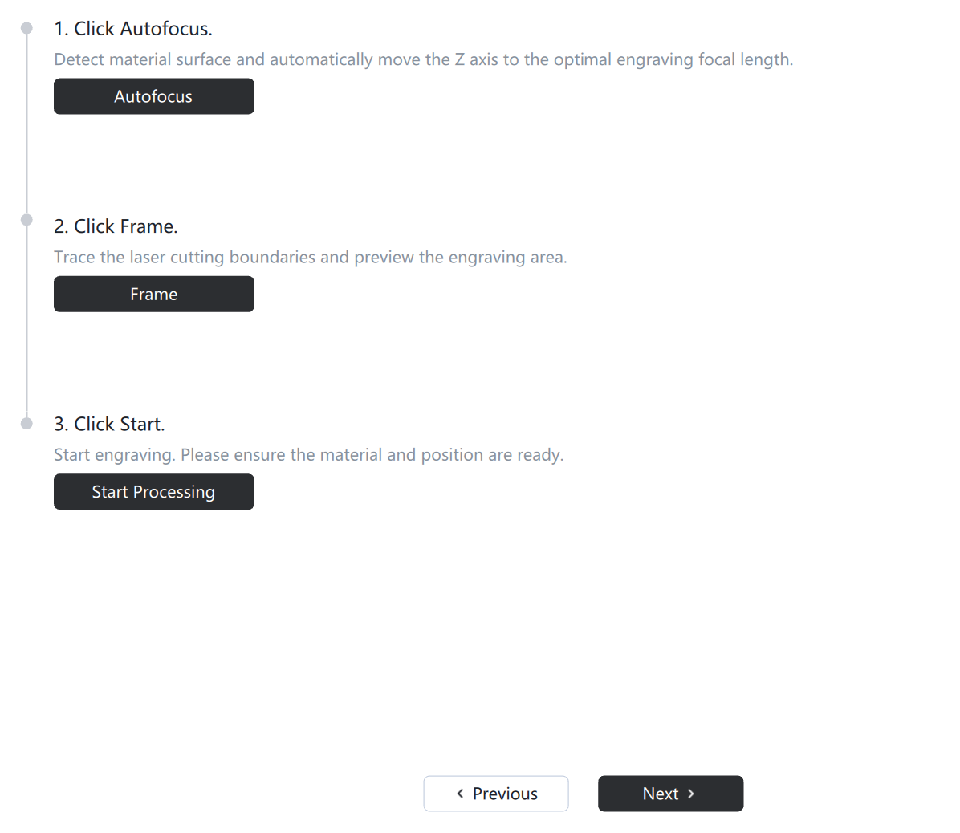Click the words "Z axis" in Autofocus description
The image size is (960, 833).
click(477, 59)
